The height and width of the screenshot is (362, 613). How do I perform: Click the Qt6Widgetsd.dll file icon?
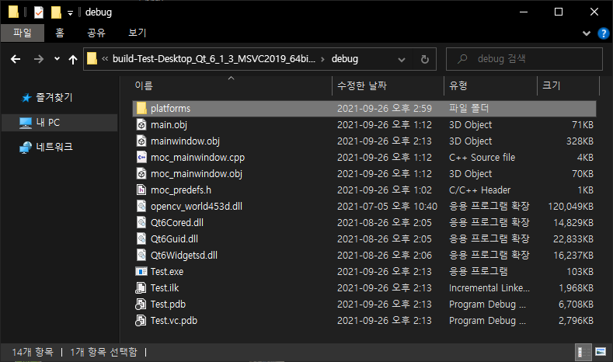(141, 255)
